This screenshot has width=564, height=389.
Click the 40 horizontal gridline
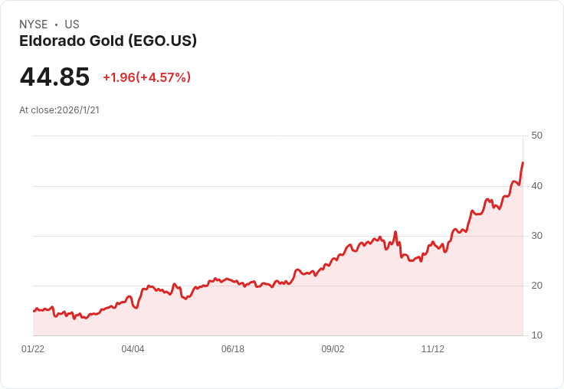tap(230, 186)
